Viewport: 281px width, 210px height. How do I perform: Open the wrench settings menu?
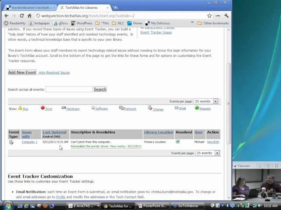pyautogui.click(x=227, y=16)
